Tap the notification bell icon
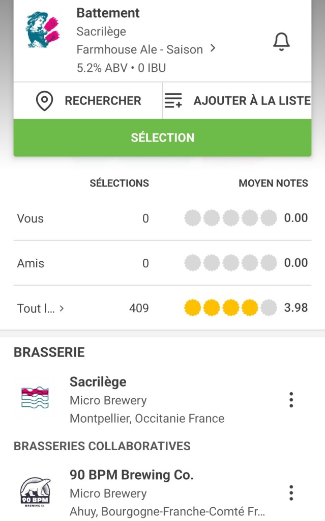Screen dimensions: 325x521 click(281, 42)
